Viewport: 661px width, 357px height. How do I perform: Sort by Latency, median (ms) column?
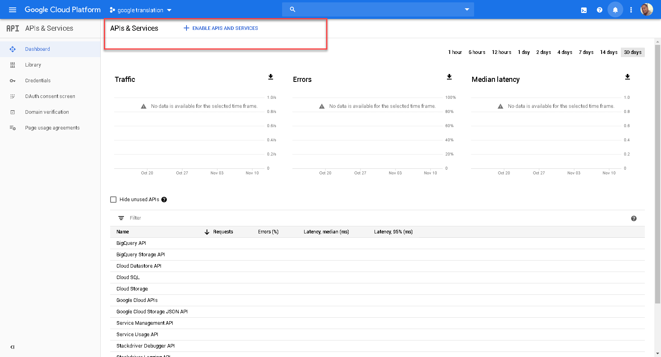click(x=326, y=232)
